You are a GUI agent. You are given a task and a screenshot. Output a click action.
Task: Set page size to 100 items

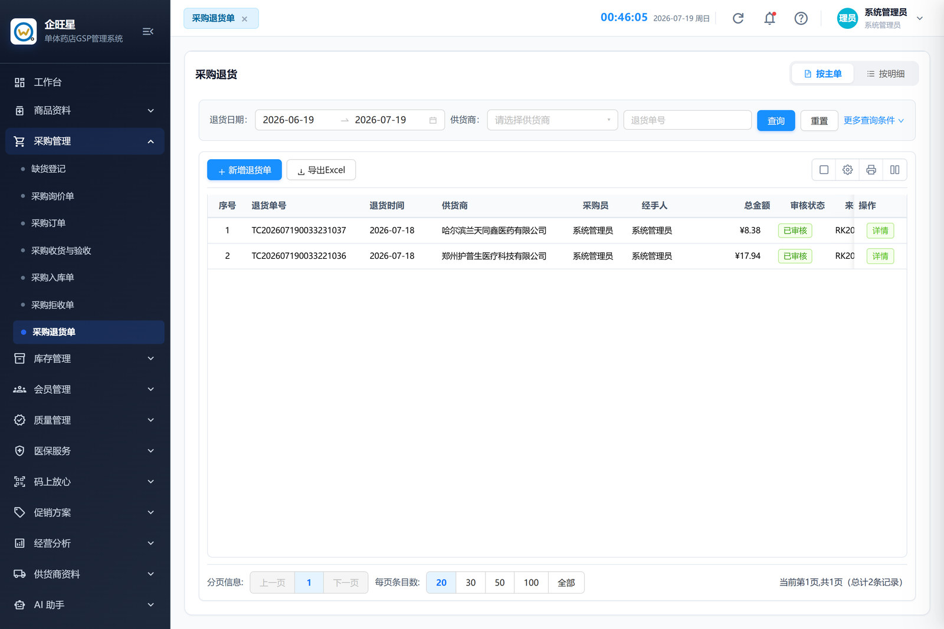pyautogui.click(x=531, y=582)
